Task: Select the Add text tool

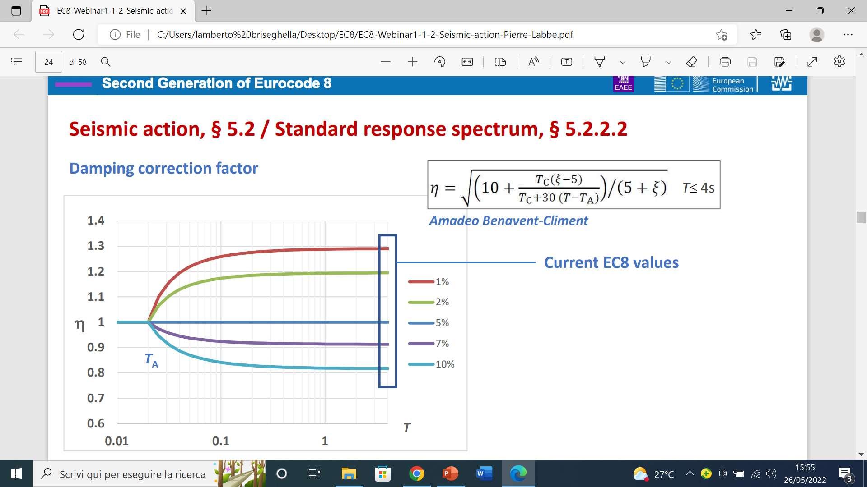Action: [566, 62]
